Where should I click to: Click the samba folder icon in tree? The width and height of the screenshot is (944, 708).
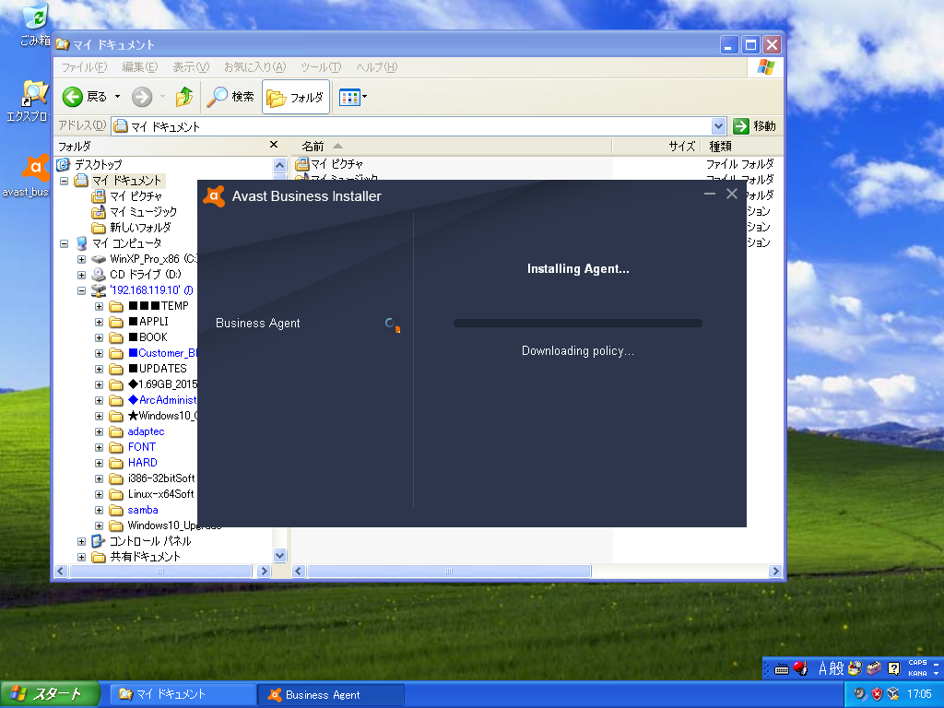click(x=116, y=510)
